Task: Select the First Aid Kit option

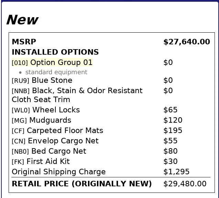Action: [41, 162]
